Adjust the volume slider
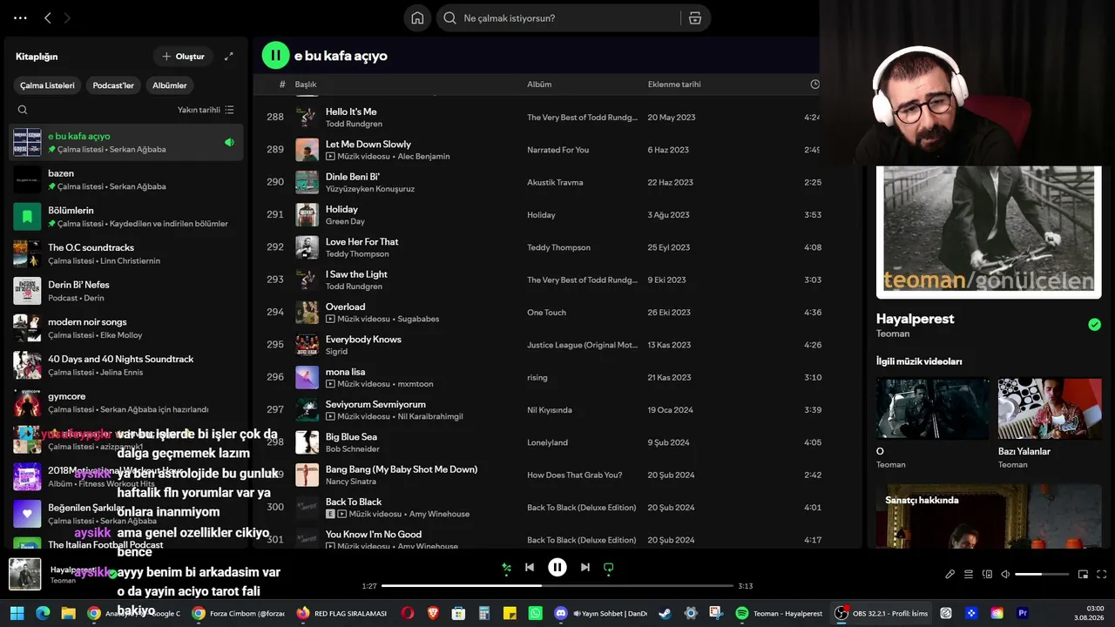 click(x=1042, y=575)
